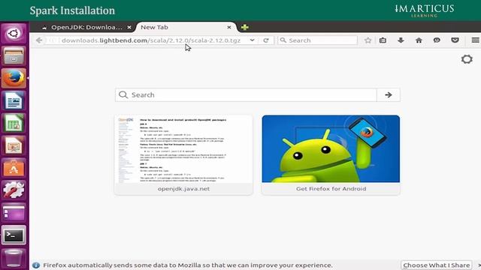
Task: Open System Settings from the dock
Action: click(x=14, y=190)
